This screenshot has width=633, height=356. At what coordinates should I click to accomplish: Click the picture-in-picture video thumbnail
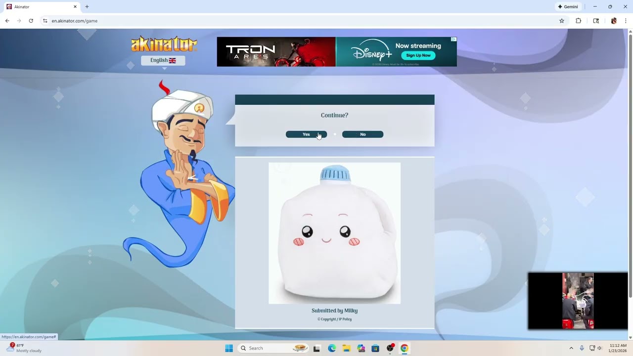click(x=578, y=301)
